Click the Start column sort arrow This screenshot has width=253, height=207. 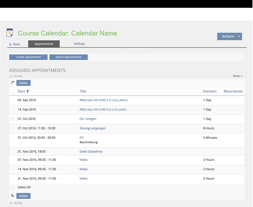(28, 91)
